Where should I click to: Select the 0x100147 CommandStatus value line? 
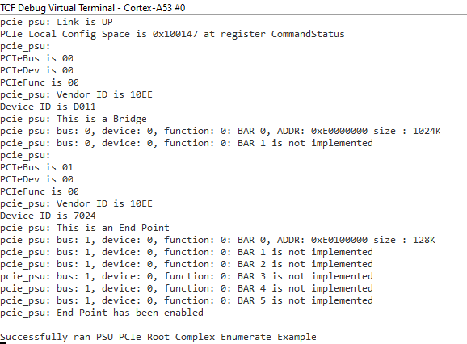tap(172, 34)
